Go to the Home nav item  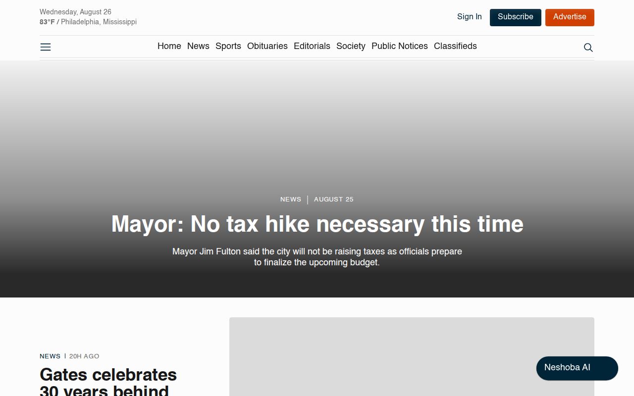click(169, 46)
